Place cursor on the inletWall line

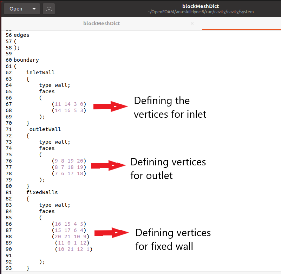click(40, 73)
